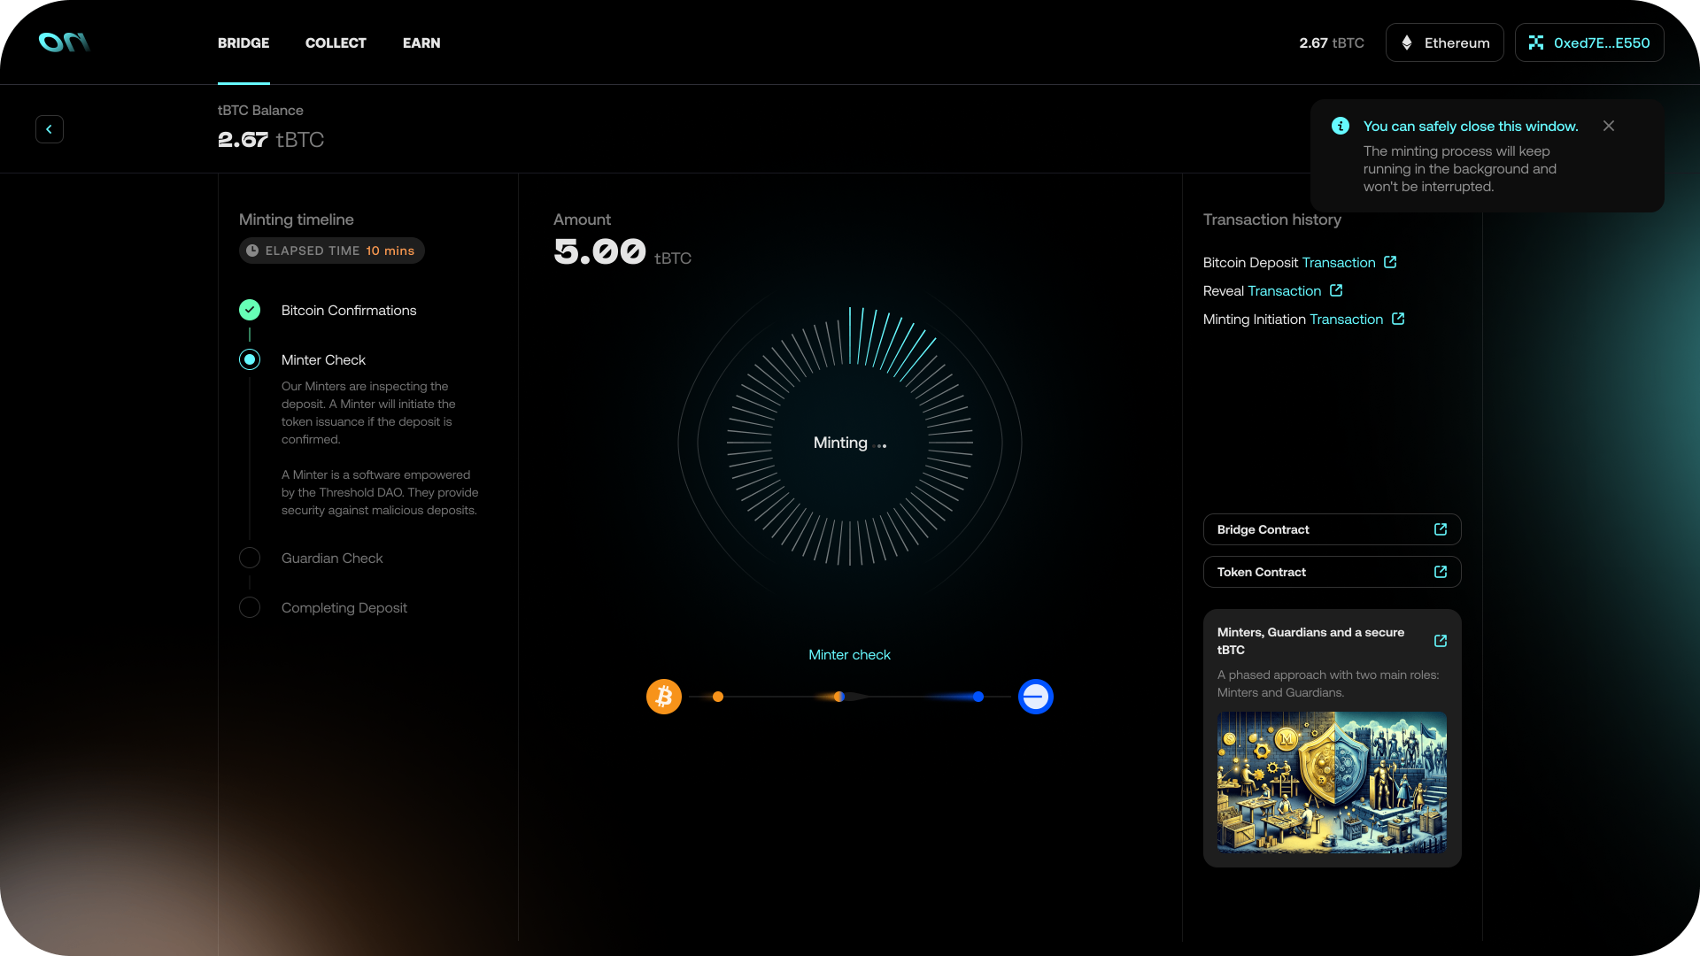
Task: Go back using the chevron button
Action: pyautogui.click(x=50, y=129)
